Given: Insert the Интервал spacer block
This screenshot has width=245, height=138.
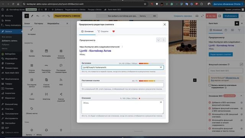Looking at the screenshot, I should [x=32, y=31].
